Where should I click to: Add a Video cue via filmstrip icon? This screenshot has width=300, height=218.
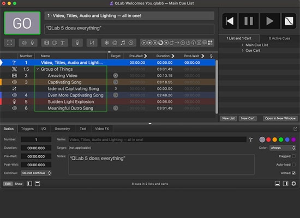click(x=46, y=43)
